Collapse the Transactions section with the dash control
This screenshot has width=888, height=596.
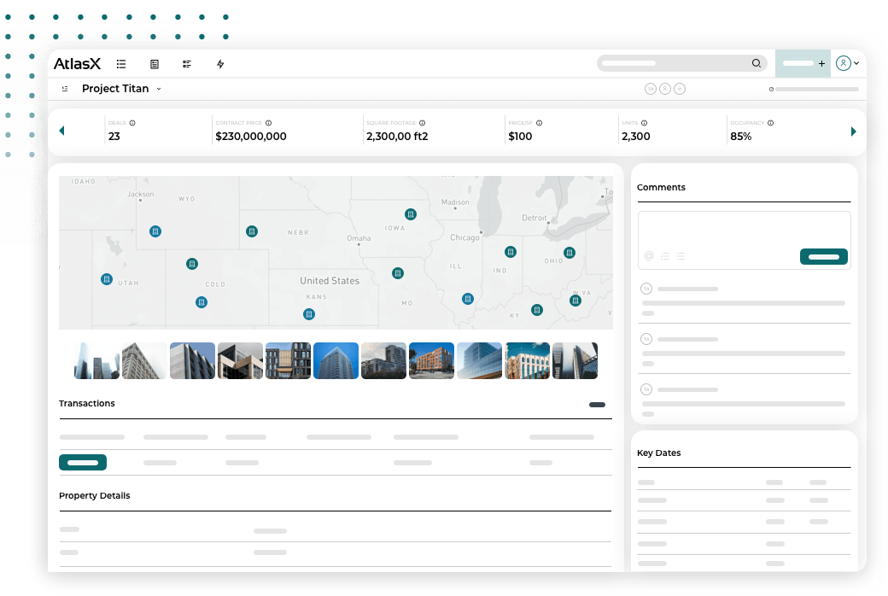pyautogui.click(x=596, y=404)
